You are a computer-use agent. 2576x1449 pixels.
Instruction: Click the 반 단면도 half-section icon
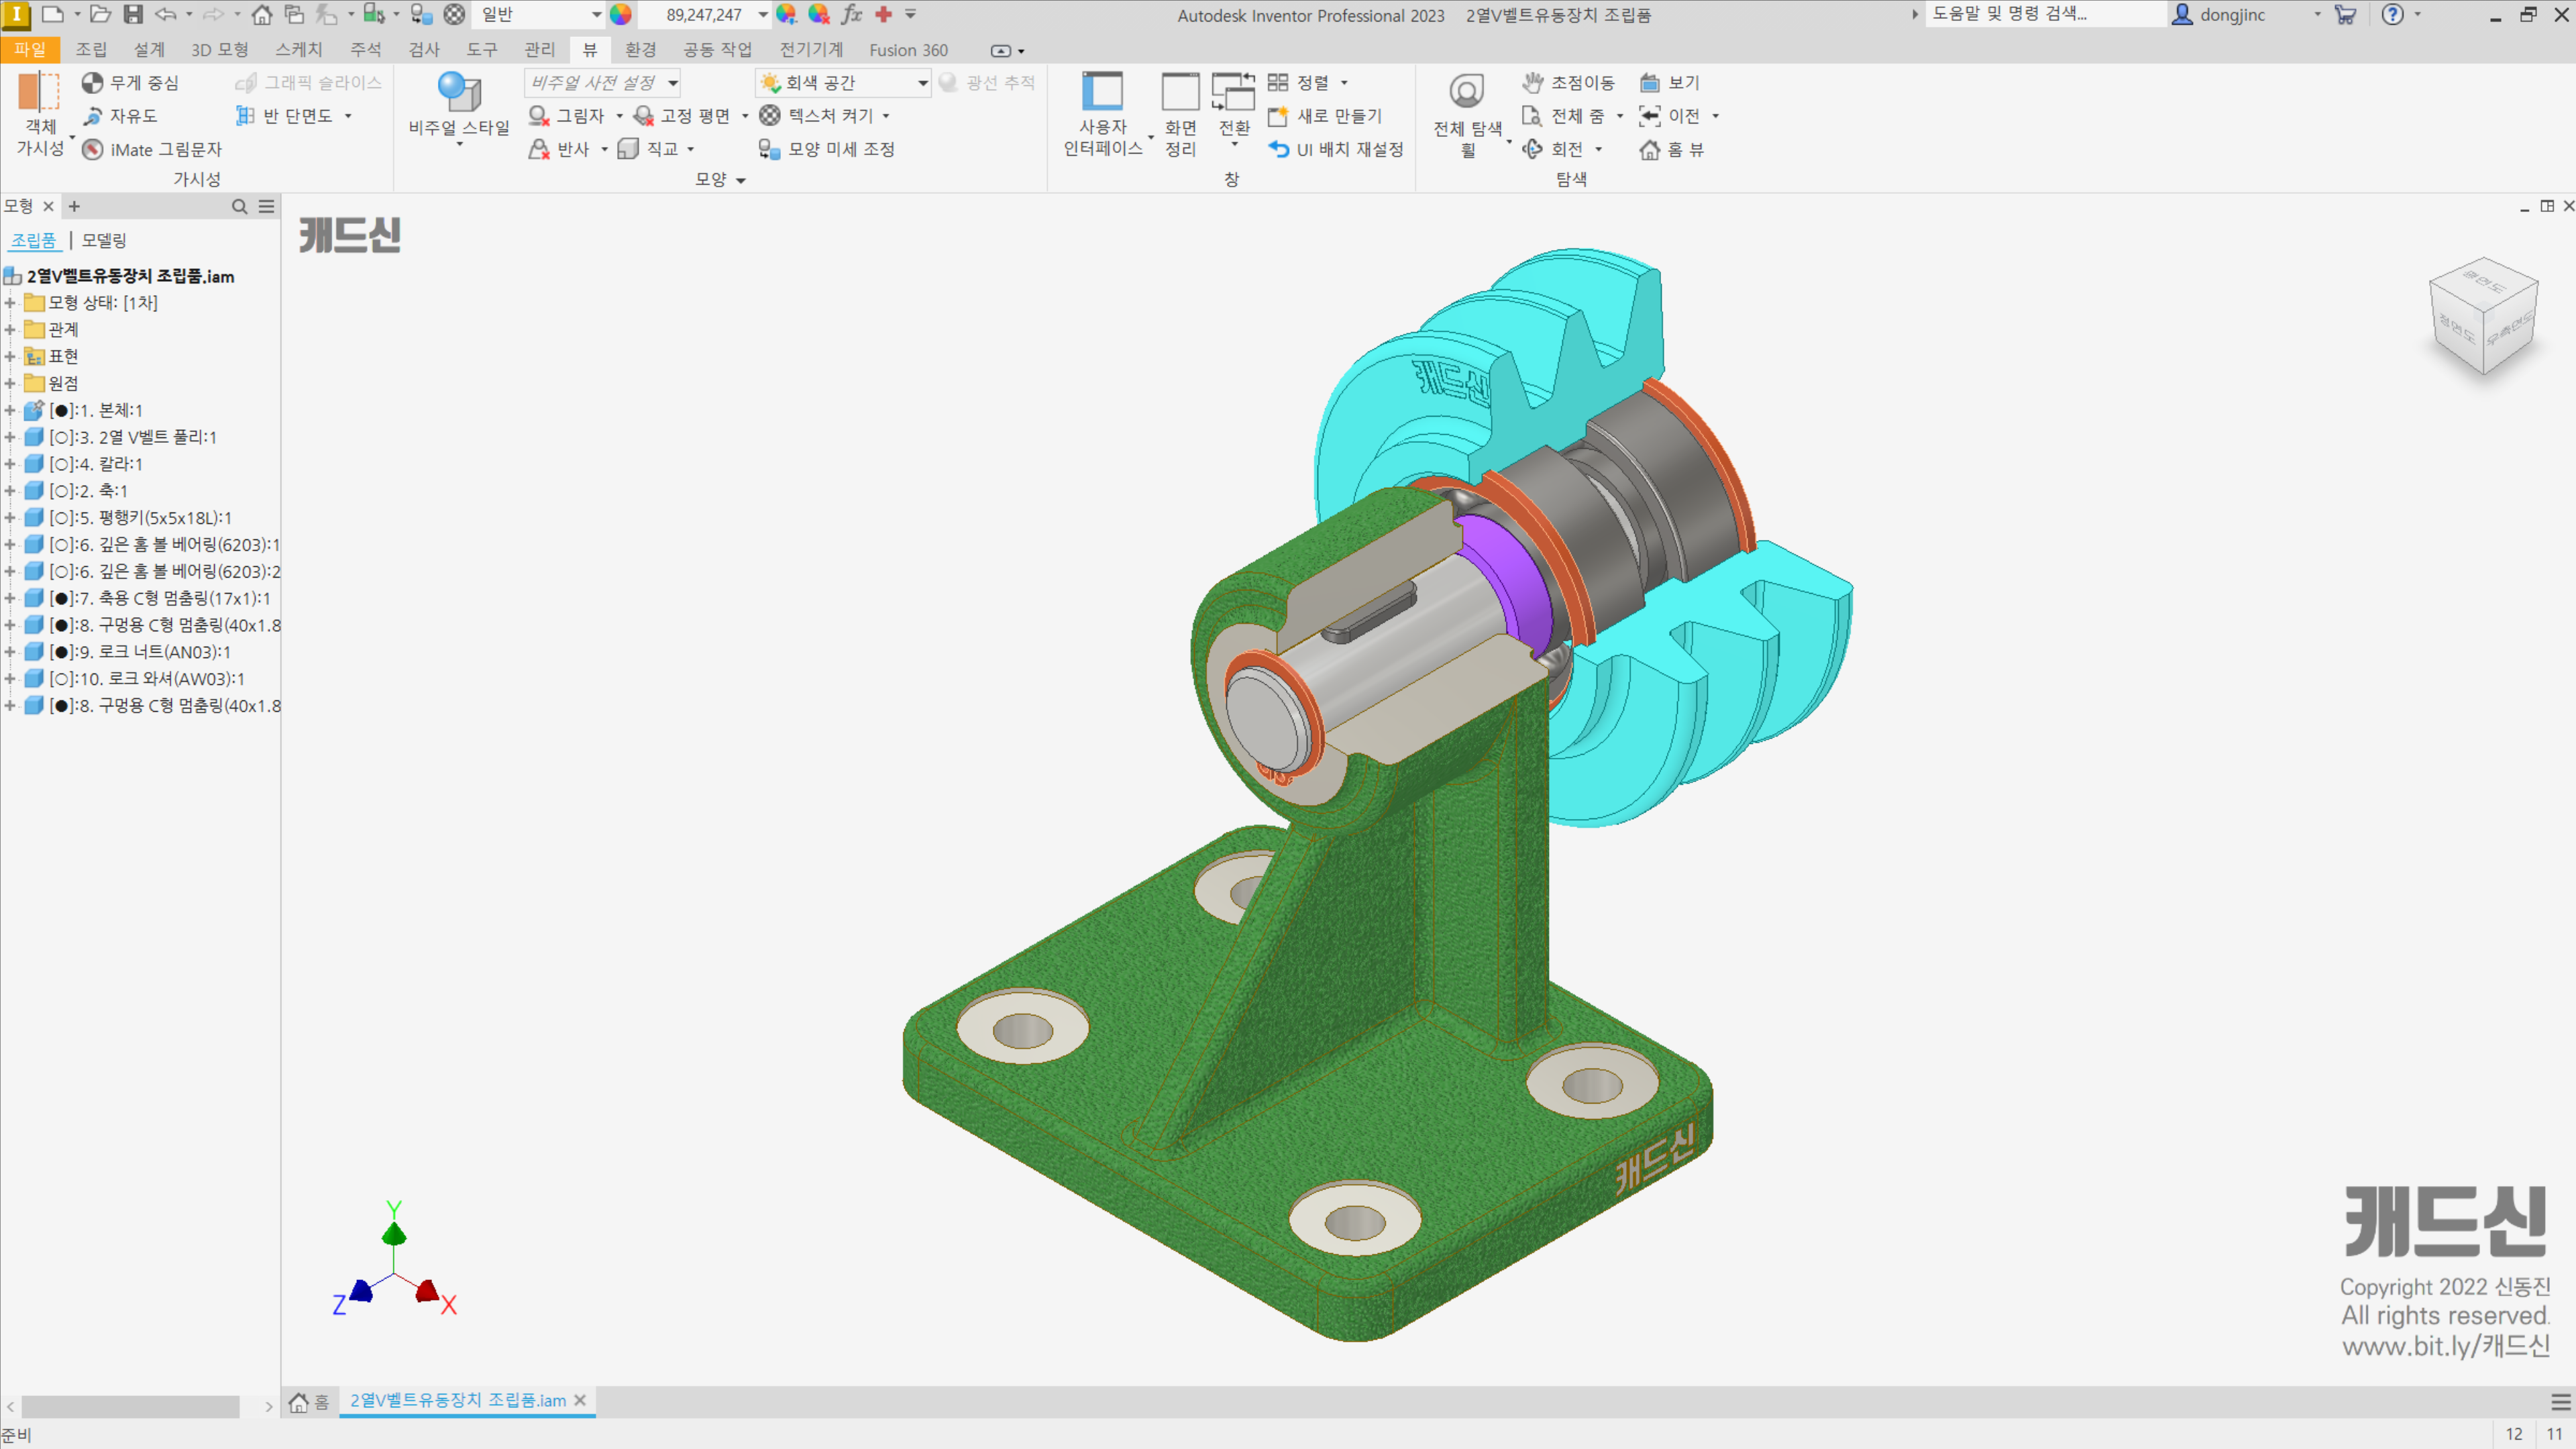pos(245,116)
